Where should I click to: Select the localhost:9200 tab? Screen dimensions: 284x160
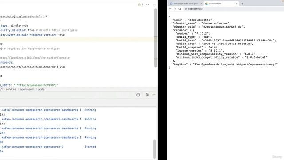[x=221, y=4]
